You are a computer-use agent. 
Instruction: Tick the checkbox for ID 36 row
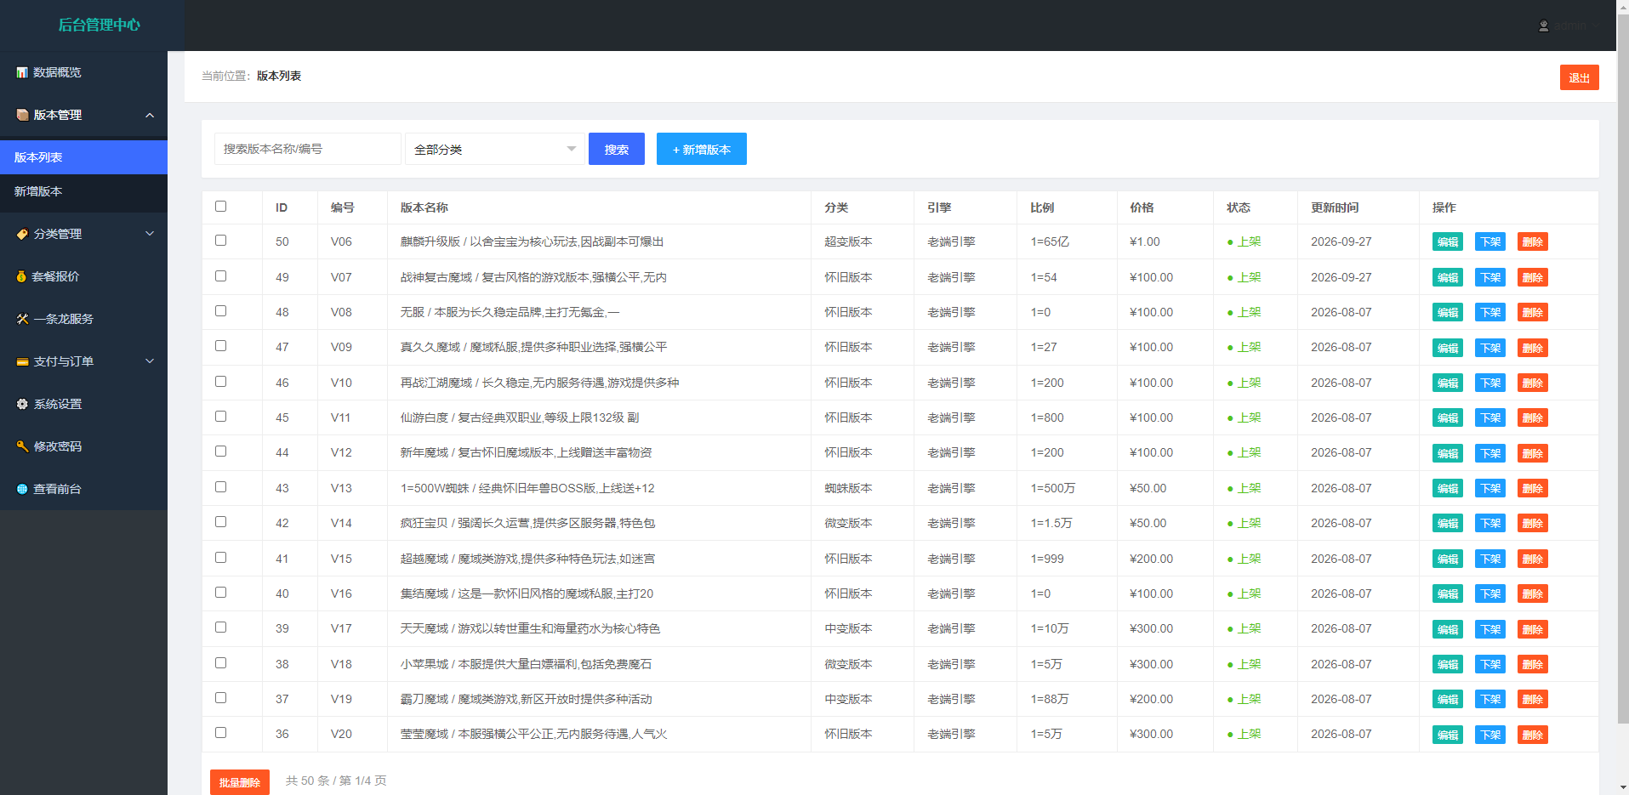[x=221, y=732]
